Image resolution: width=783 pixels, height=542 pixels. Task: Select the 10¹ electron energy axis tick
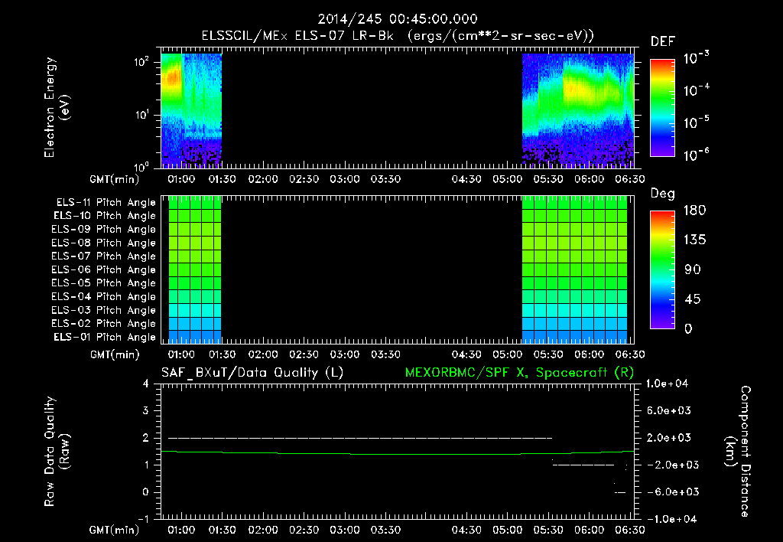[141, 115]
